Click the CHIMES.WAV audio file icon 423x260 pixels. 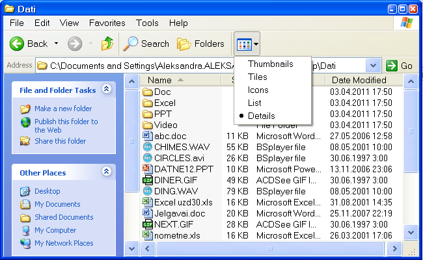pos(147,147)
